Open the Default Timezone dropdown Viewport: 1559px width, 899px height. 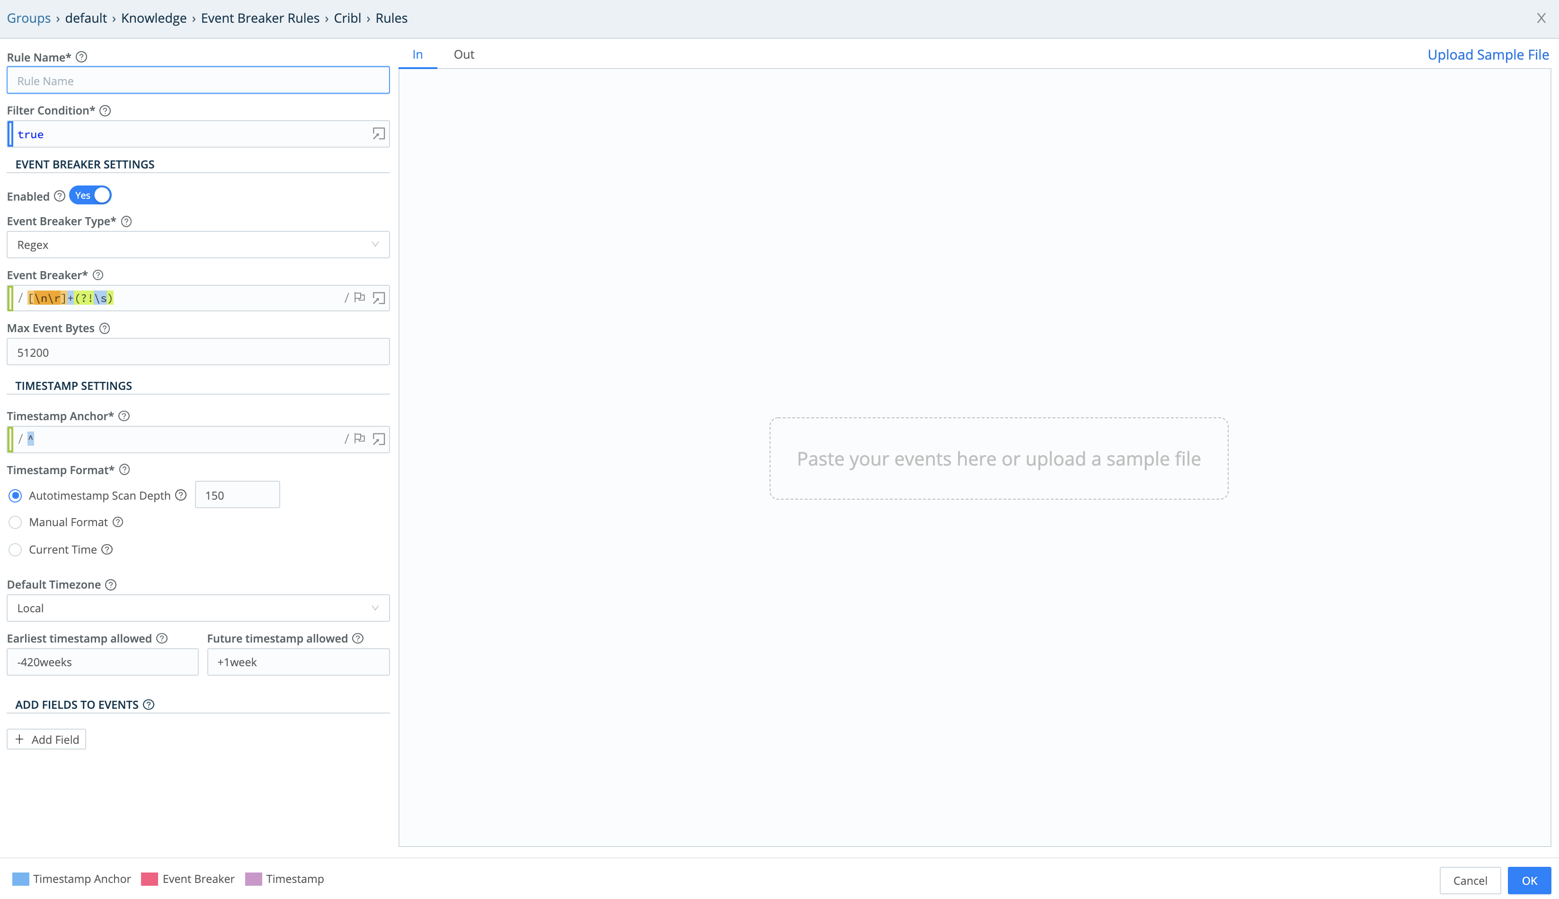point(198,608)
